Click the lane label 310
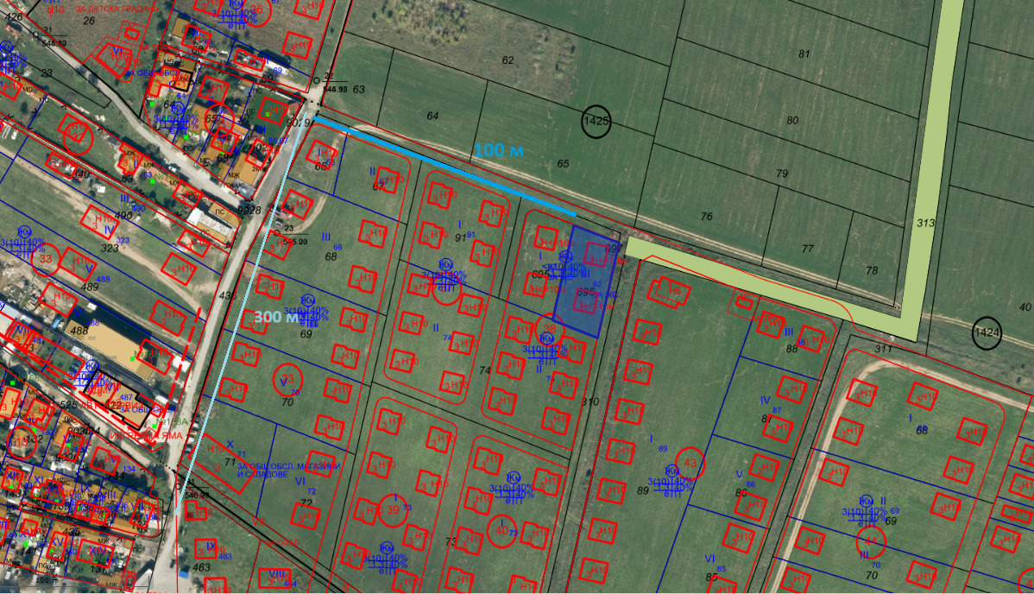 click(x=590, y=402)
